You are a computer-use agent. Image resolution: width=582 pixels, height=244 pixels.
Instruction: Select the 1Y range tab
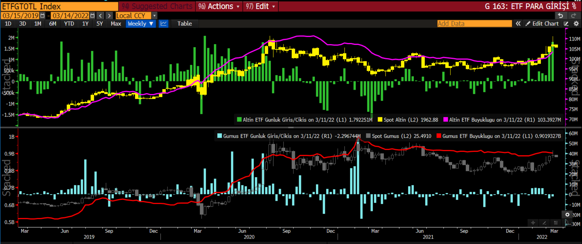pyautogui.click(x=85, y=24)
